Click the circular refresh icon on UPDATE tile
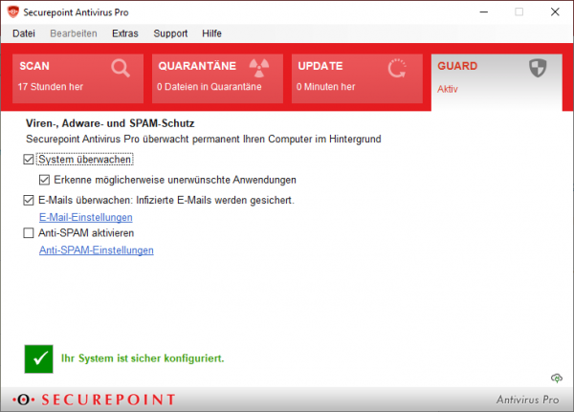 point(397,68)
